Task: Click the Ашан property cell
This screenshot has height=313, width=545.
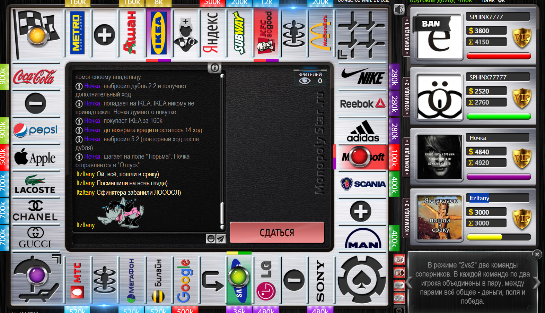Action: (x=131, y=34)
